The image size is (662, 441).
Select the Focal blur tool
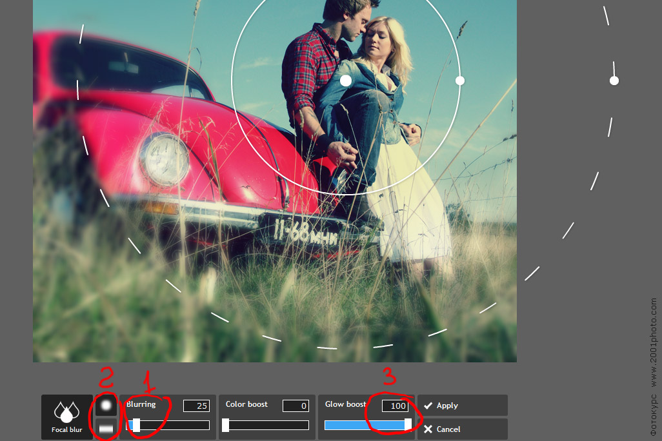tap(66, 417)
